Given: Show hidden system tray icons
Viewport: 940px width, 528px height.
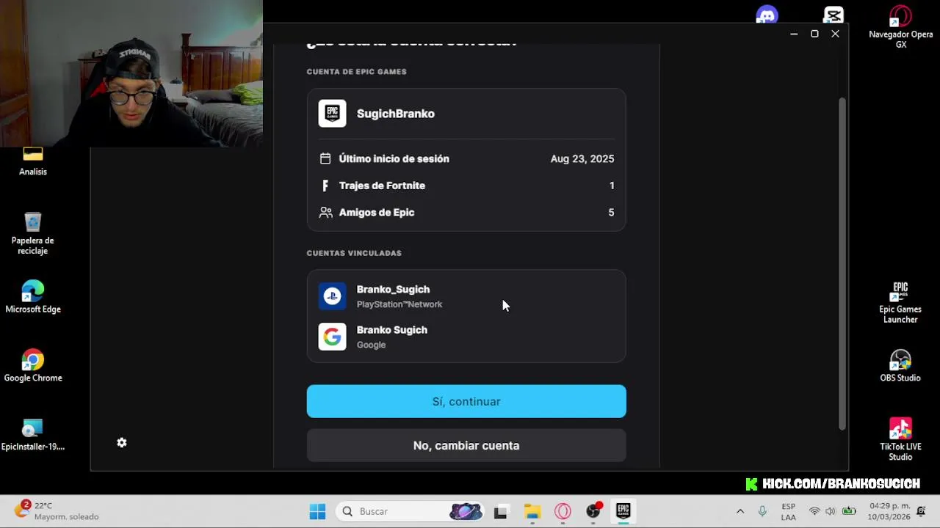Looking at the screenshot, I should point(740,511).
